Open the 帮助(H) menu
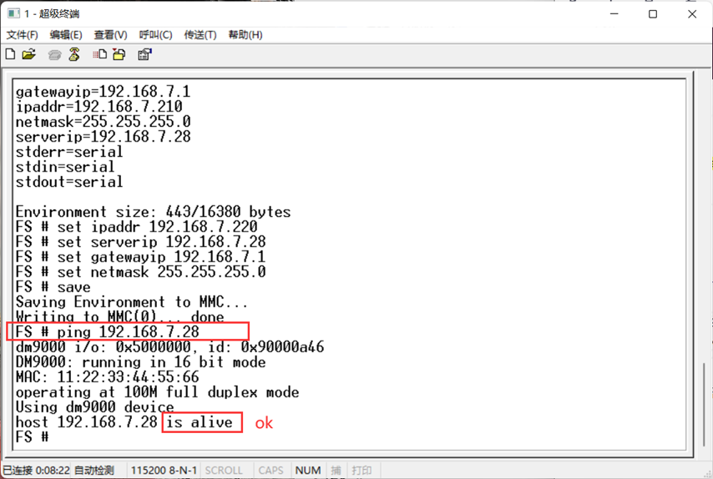Viewport: 713px width, 479px height. pos(245,35)
